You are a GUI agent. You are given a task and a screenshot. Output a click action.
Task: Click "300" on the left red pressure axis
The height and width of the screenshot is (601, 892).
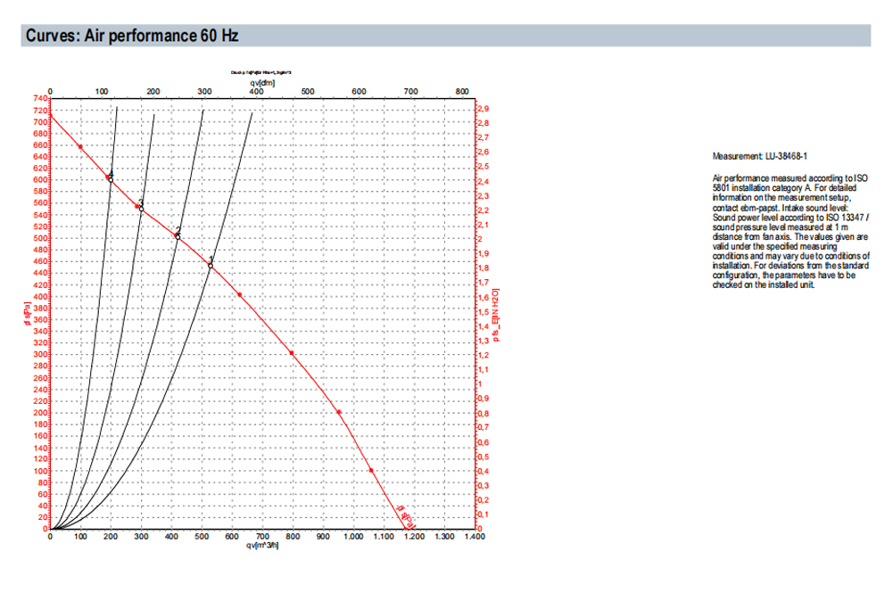click(41, 354)
